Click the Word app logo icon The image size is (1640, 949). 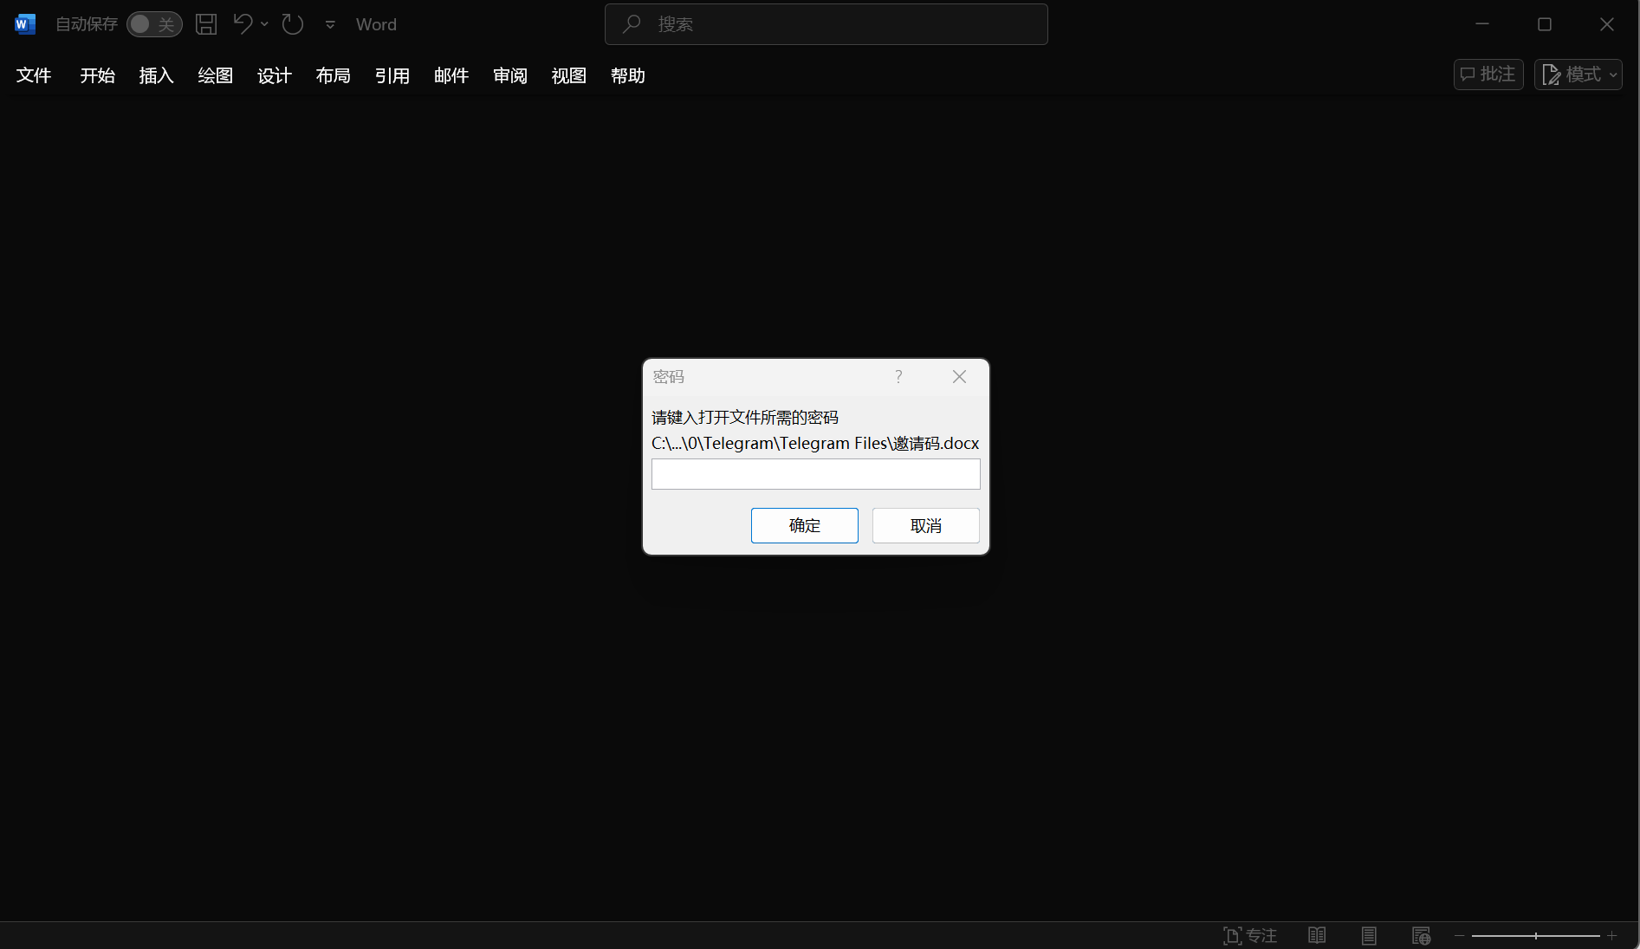tap(25, 24)
